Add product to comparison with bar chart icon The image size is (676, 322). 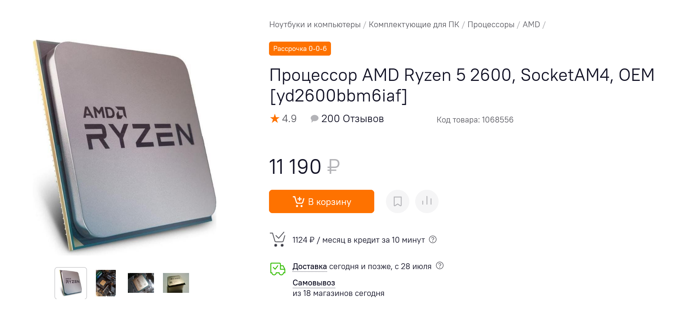coord(427,201)
